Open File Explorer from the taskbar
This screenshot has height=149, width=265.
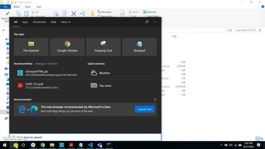coord(52,145)
